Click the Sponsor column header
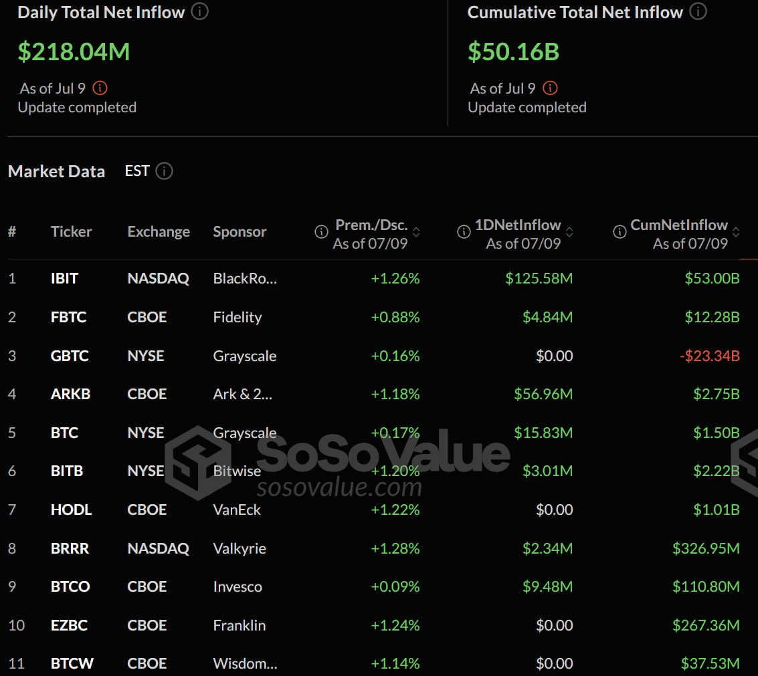758x676 pixels. [x=240, y=232]
